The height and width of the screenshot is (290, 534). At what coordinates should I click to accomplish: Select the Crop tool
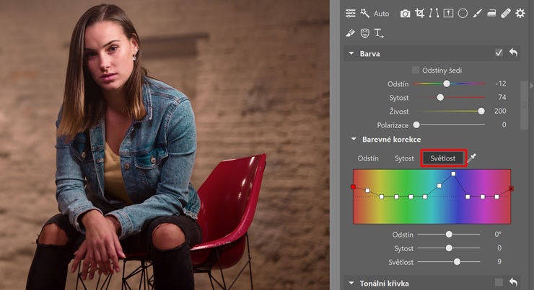click(419, 13)
